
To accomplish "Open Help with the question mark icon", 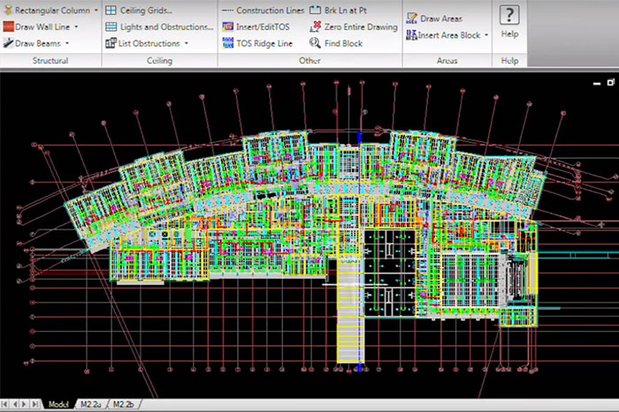I will 509,15.
